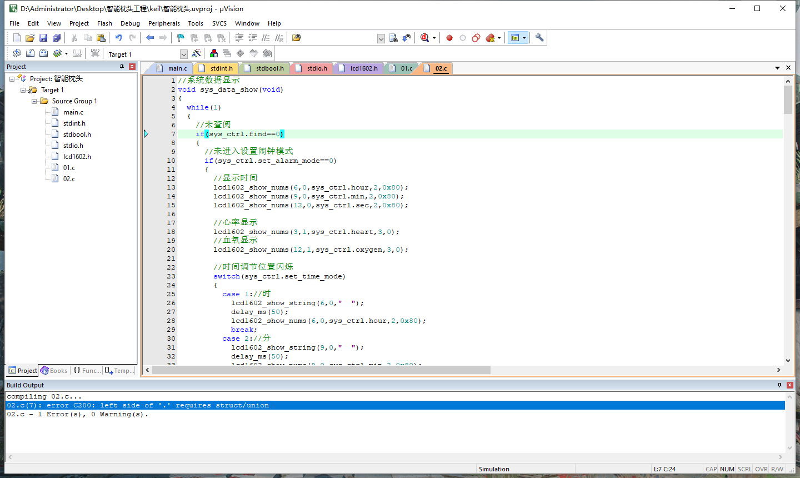The image size is (800, 478).
Task: Open the Peripherals menu
Action: [164, 23]
